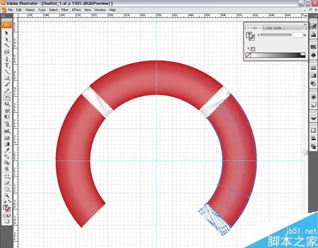
Task: Open the View menu
Action: 87,10
